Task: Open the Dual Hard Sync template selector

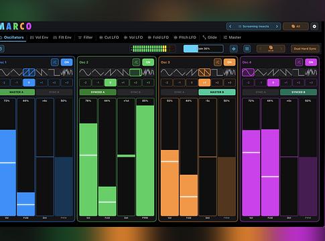Action: (x=305, y=49)
